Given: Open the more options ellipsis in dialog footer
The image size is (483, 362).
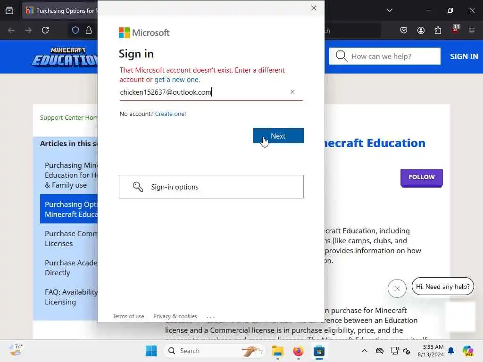Looking at the screenshot, I should [211, 317].
